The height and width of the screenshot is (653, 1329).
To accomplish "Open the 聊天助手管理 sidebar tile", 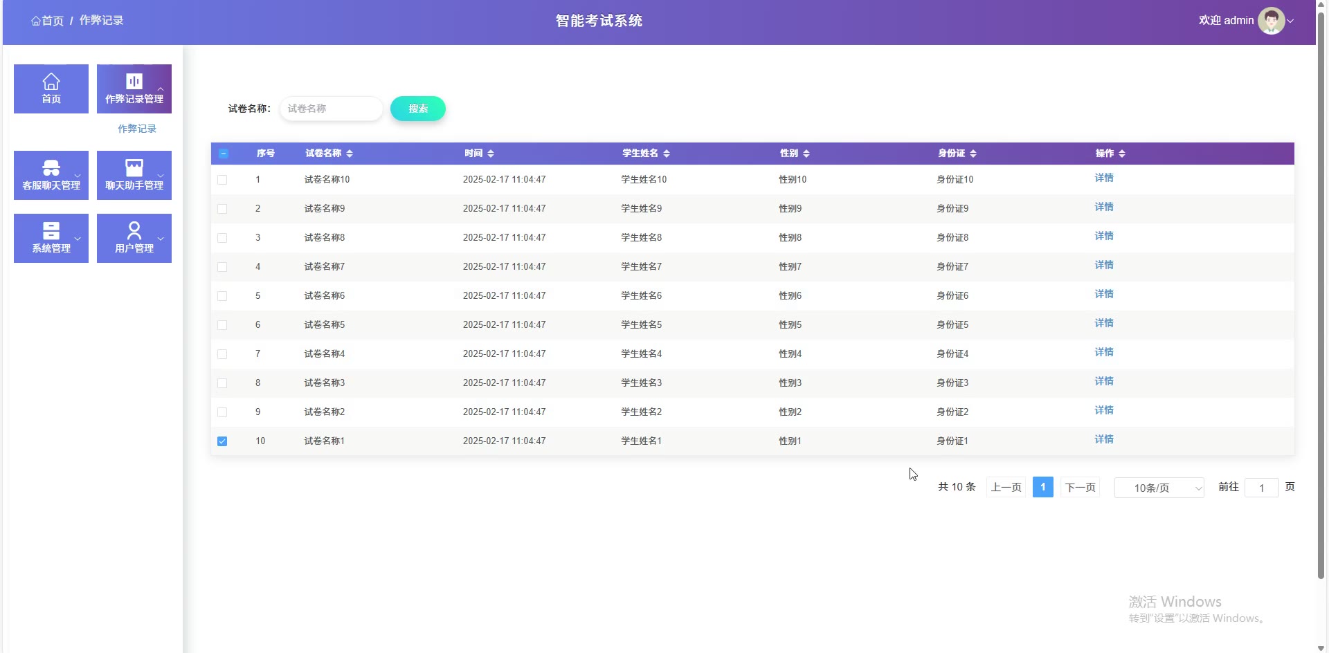I will tap(134, 175).
